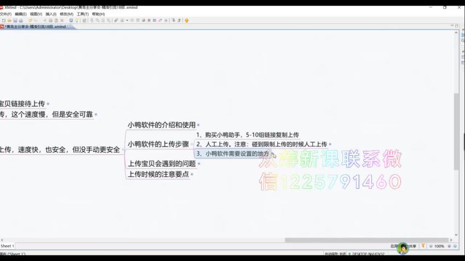Screen dimensions: 465x261
Task: Click the lightbulb brainstorm icon
Action: point(77,20)
